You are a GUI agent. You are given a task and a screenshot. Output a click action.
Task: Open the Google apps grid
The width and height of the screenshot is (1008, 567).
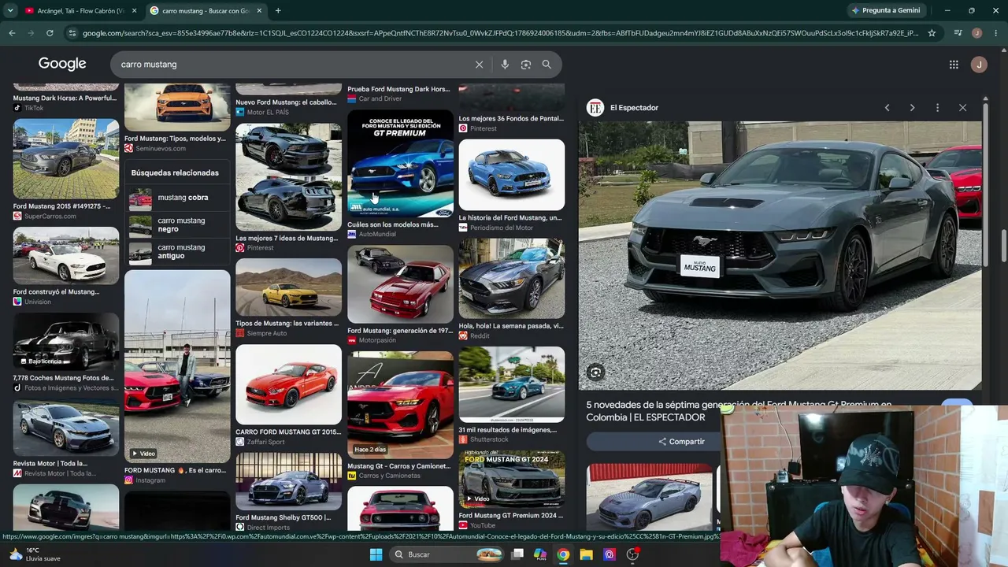point(954,65)
